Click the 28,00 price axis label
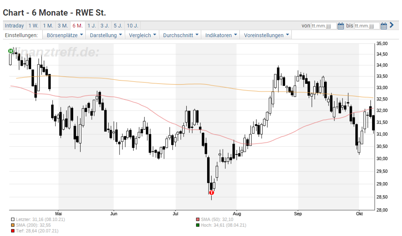The image size is (402, 236). click(x=382, y=210)
